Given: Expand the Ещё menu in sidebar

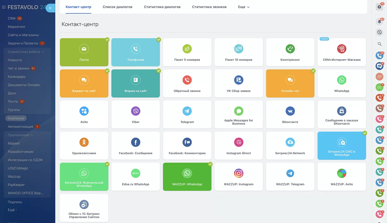Looking at the screenshot, I should tap(12, 210).
